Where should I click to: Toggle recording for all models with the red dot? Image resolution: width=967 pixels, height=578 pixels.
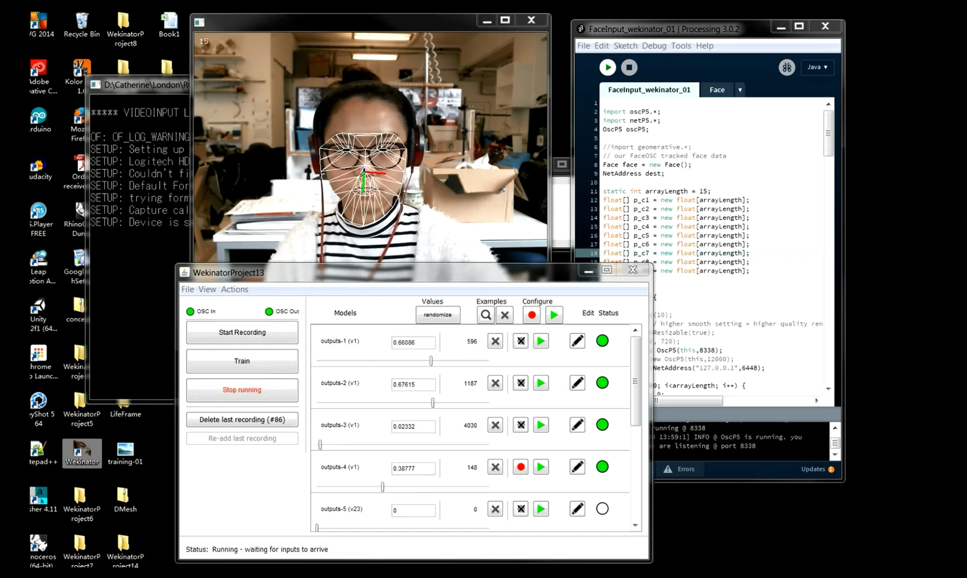tap(531, 315)
